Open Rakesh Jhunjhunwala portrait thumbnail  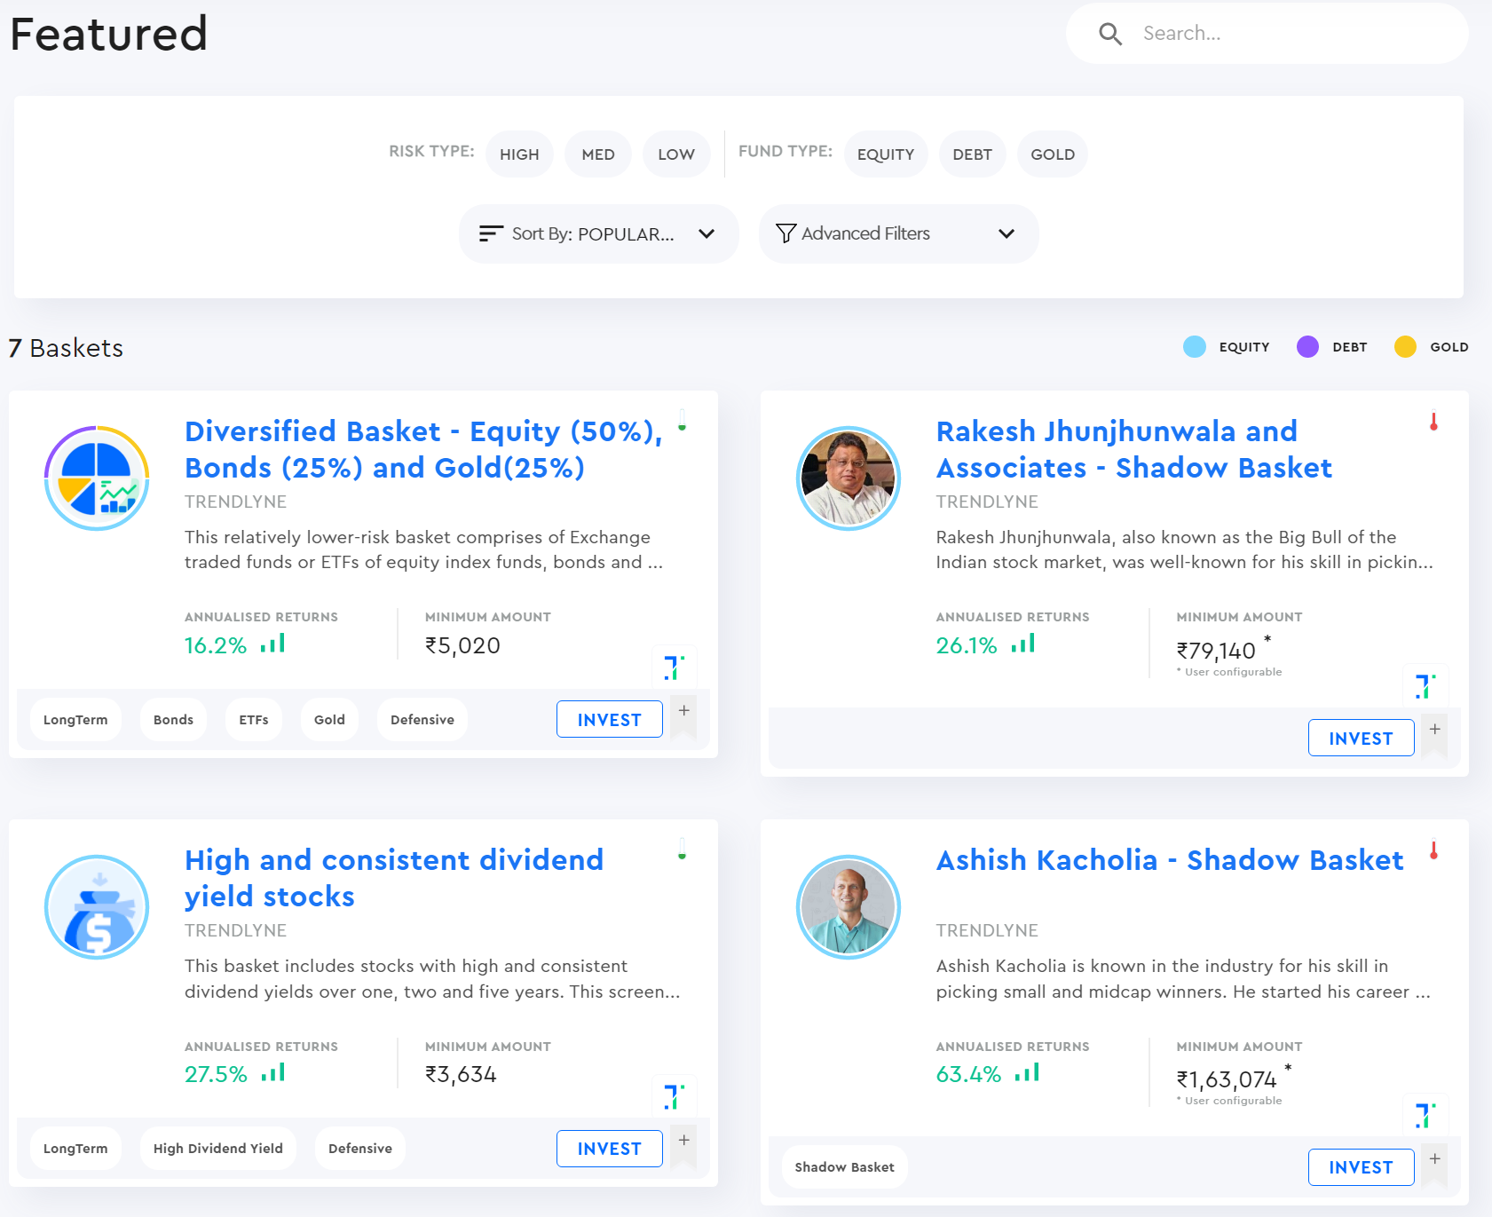coord(849,478)
